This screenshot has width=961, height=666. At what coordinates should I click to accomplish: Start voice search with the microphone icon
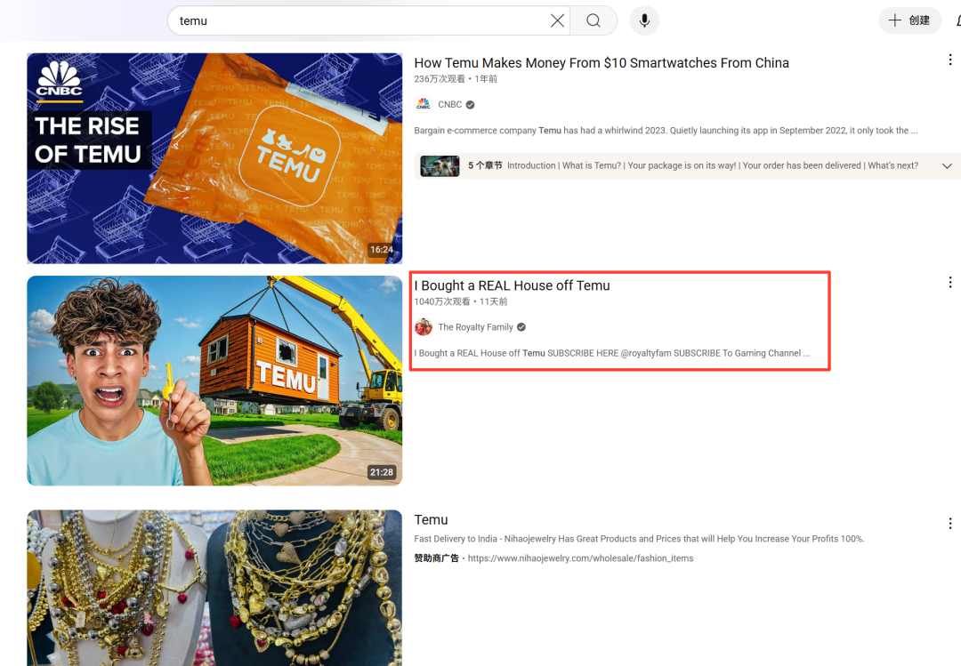[644, 20]
